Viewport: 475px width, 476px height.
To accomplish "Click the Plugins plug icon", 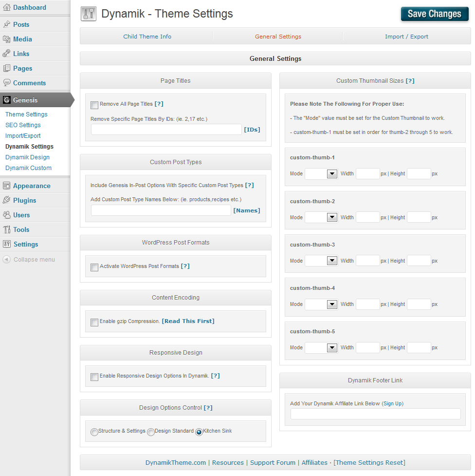I will pos(7,200).
